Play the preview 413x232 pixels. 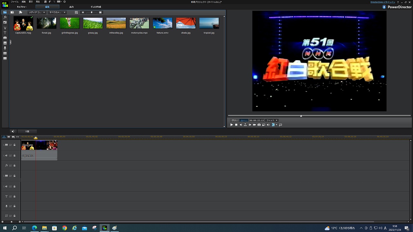[231, 125]
